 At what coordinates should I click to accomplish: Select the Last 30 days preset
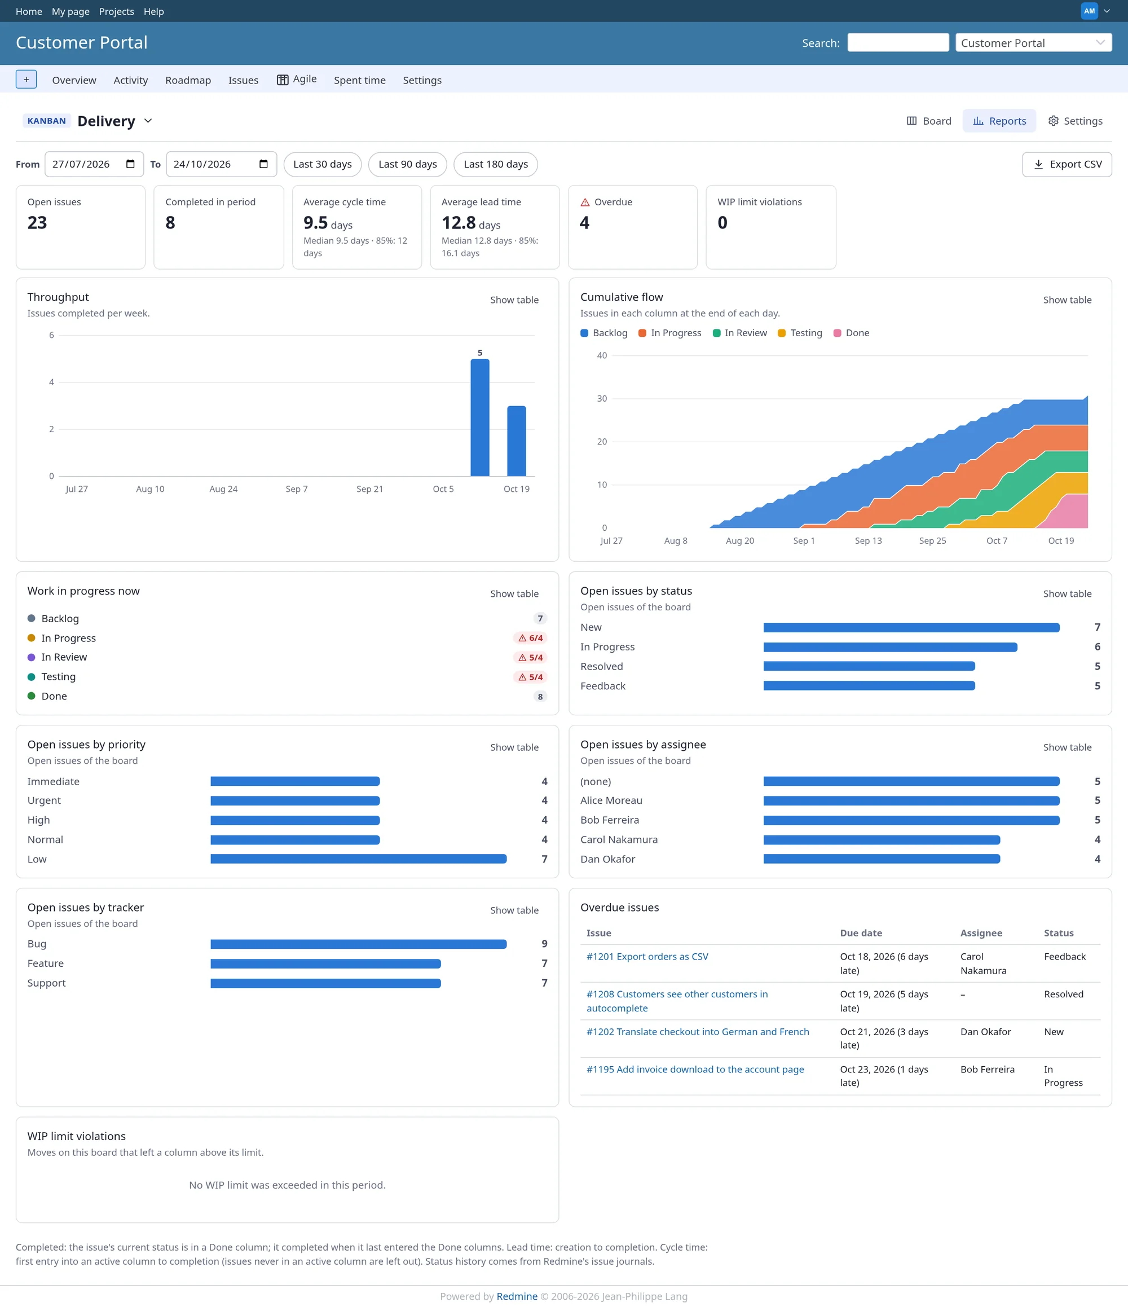pyautogui.click(x=322, y=164)
